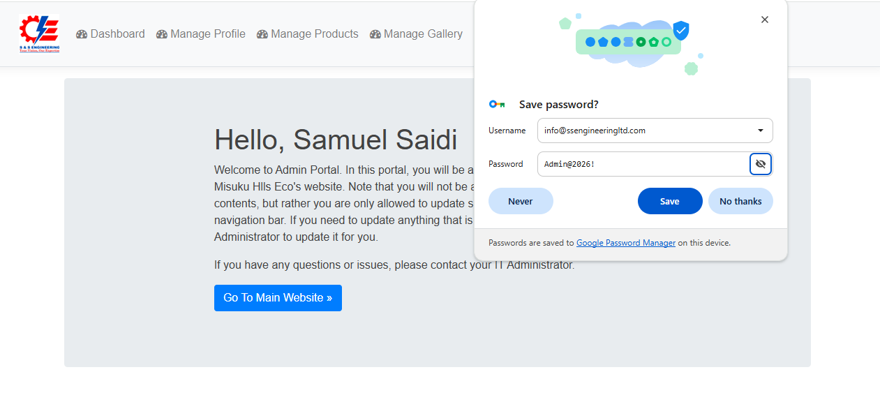
Task: Open Manage Gallery in navigation bar
Action: pos(416,34)
